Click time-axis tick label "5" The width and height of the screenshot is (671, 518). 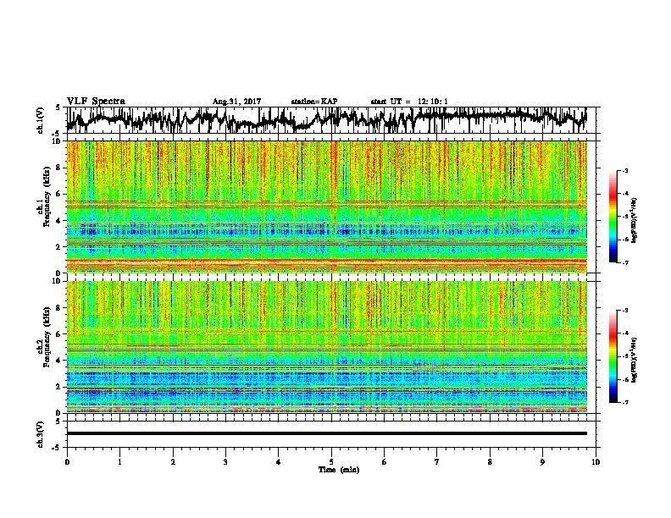click(x=331, y=462)
